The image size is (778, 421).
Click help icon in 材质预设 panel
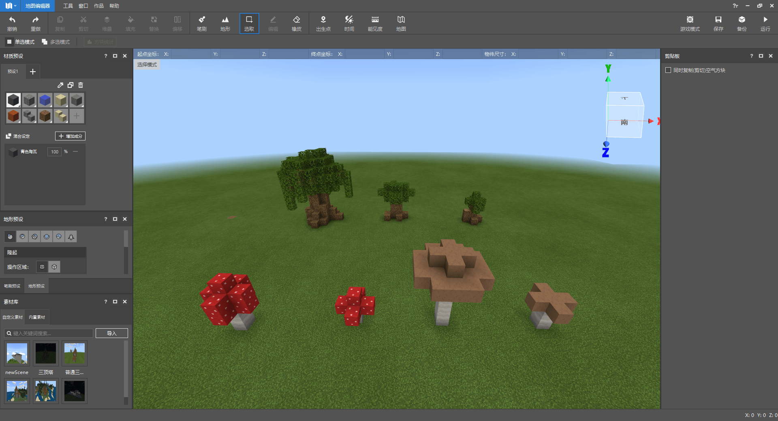[106, 56]
